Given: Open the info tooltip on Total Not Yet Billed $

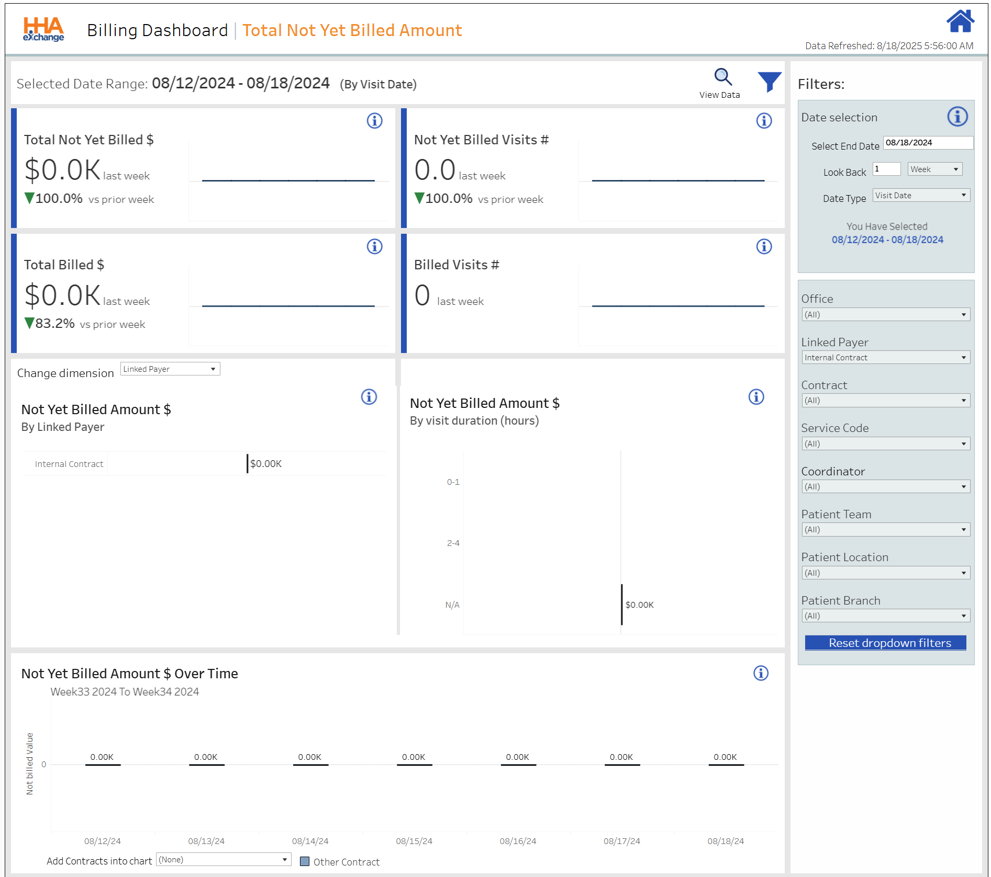Looking at the screenshot, I should [x=375, y=121].
